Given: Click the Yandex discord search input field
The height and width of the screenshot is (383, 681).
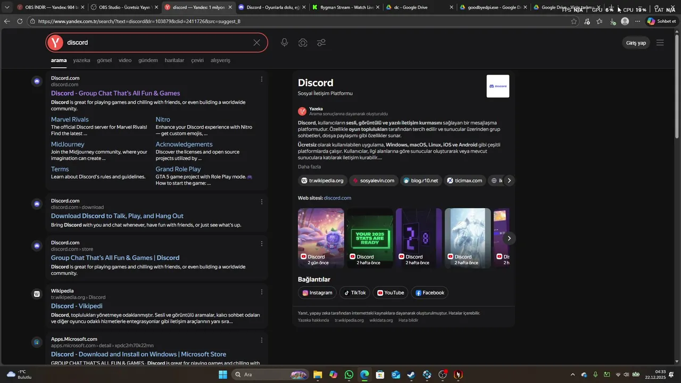Looking at the screenshot, I should (x=157, y=43).
